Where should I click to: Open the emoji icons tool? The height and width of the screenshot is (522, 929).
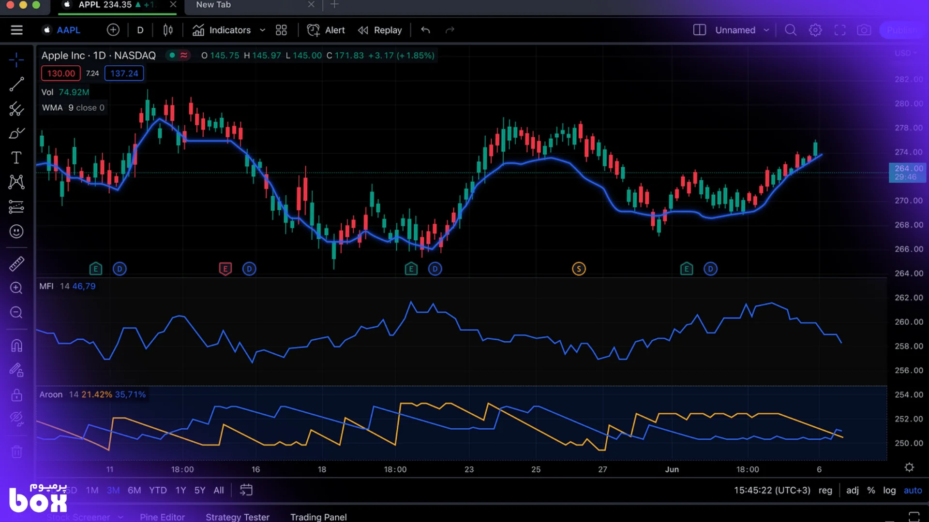click(16, 232)
